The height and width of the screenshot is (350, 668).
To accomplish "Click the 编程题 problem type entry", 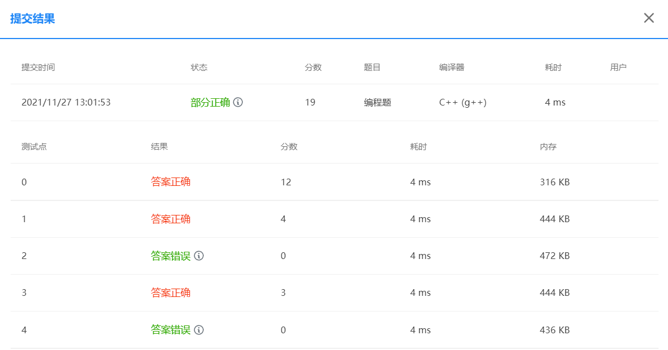I will click(378, 103).
